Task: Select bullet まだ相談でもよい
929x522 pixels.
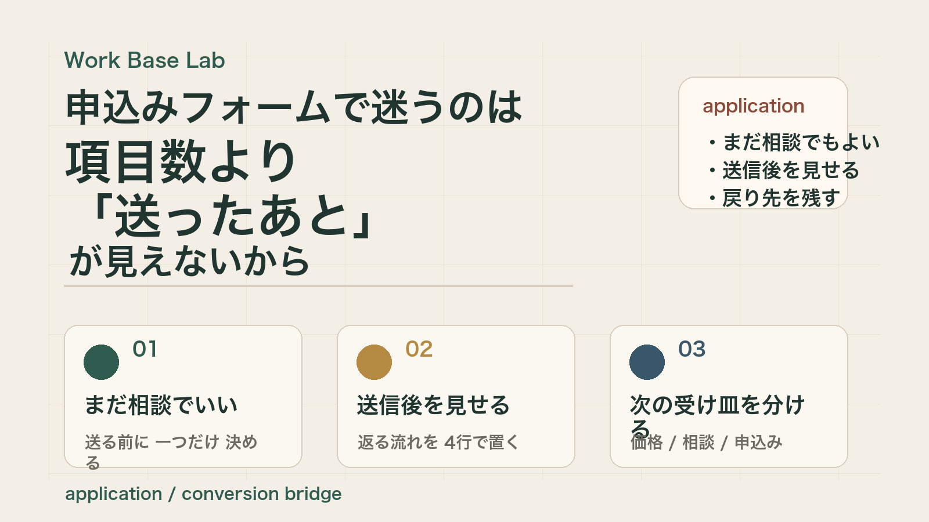Action: click(x=794, y=142)
